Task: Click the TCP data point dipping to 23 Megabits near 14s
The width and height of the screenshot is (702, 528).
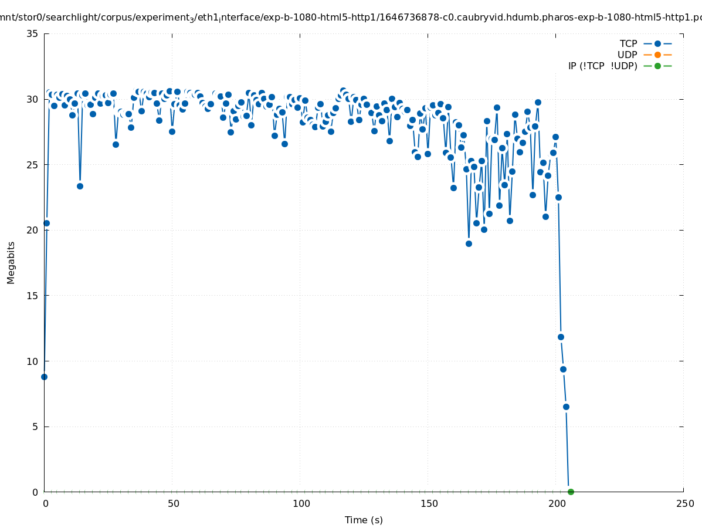Action: tap(80, 186)
